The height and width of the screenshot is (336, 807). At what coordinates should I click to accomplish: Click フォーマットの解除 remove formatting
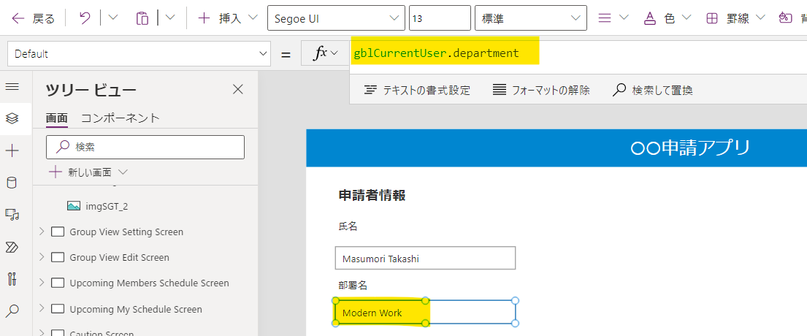541,91
